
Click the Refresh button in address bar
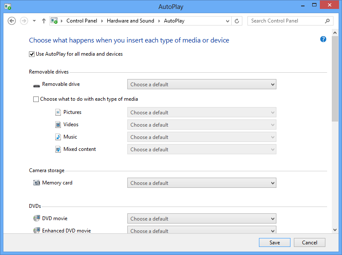pos(237,21)
